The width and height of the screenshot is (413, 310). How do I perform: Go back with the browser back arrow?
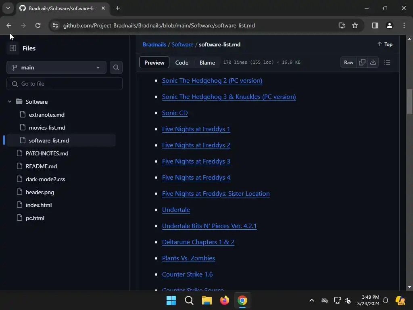pos(9,25)
